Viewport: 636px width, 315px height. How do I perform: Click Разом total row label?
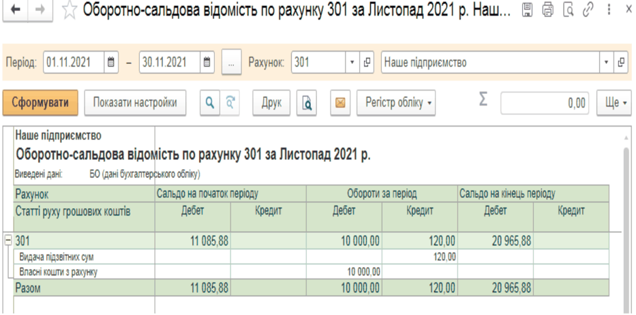(28, 288)
